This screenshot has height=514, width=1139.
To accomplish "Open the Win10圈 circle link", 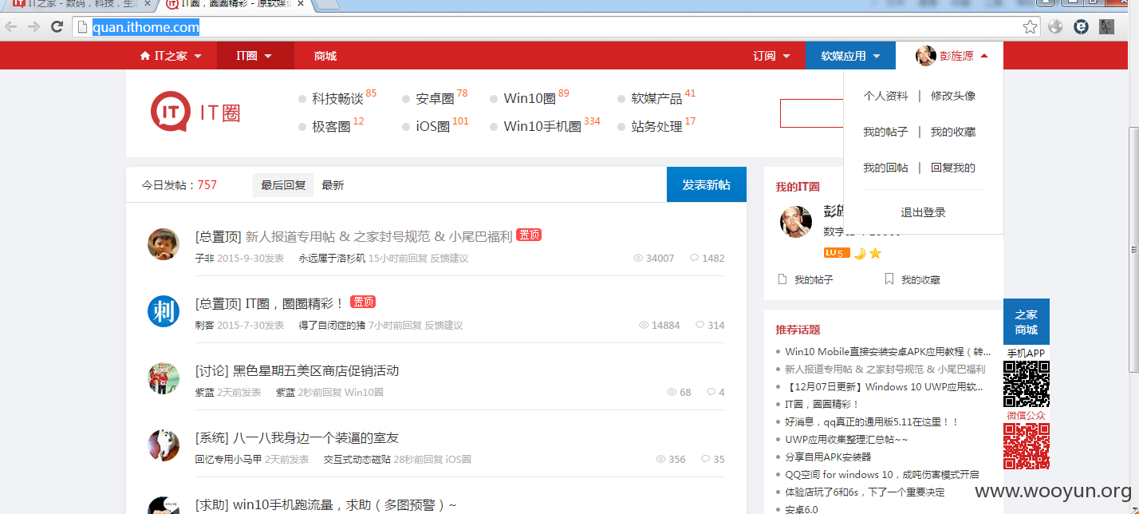I will click(530, 98).
